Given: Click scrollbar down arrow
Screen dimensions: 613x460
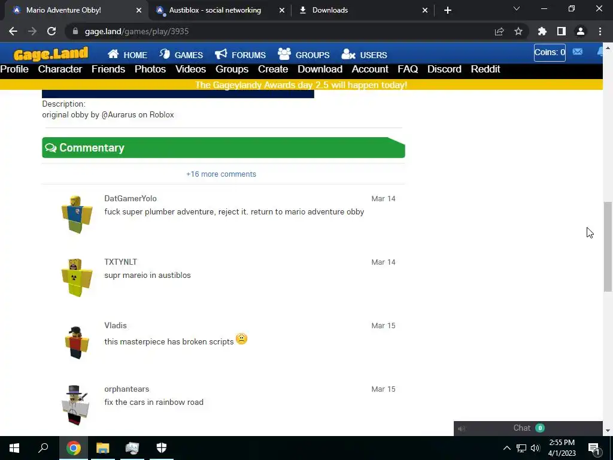Looking at the screenshot, I should [608, 431].
